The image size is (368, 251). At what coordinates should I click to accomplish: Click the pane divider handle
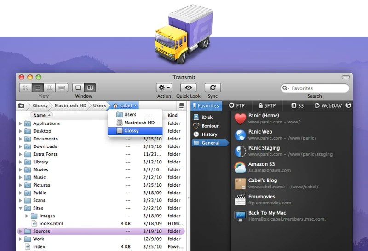tap(188, 198)
